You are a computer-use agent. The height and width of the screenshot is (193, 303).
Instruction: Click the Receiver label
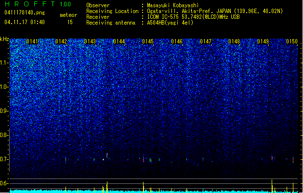(98, 17)
